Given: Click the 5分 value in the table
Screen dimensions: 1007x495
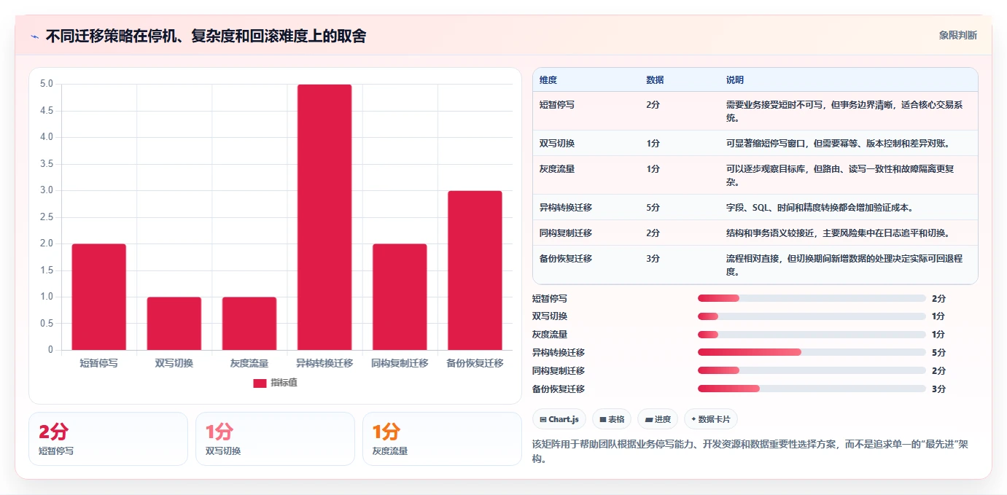Looking at the screenshot, I should [x=653, y=208].
